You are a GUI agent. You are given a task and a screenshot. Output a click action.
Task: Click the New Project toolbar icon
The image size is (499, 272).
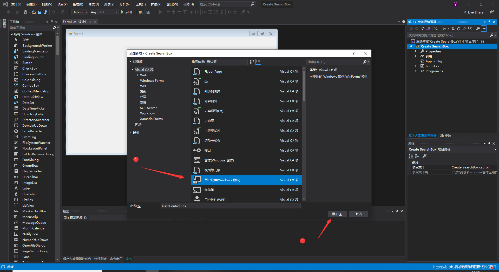25,12
